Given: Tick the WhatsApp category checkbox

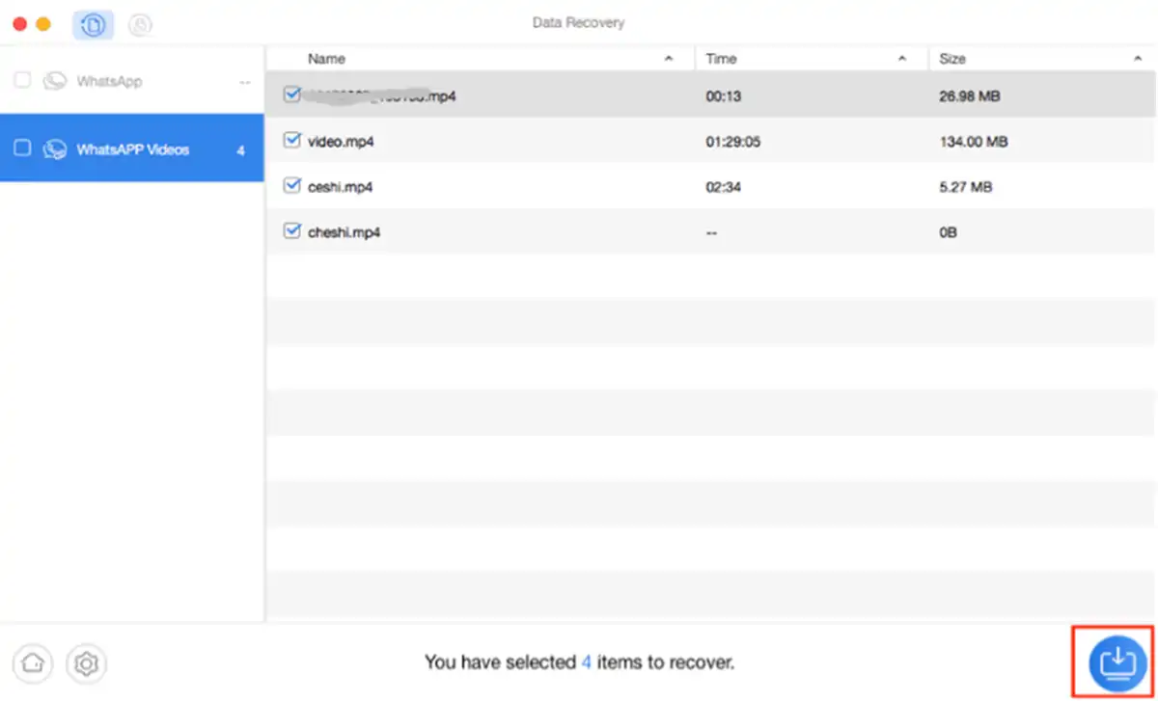Looking at the screenshot, I should tap(22, 80).
